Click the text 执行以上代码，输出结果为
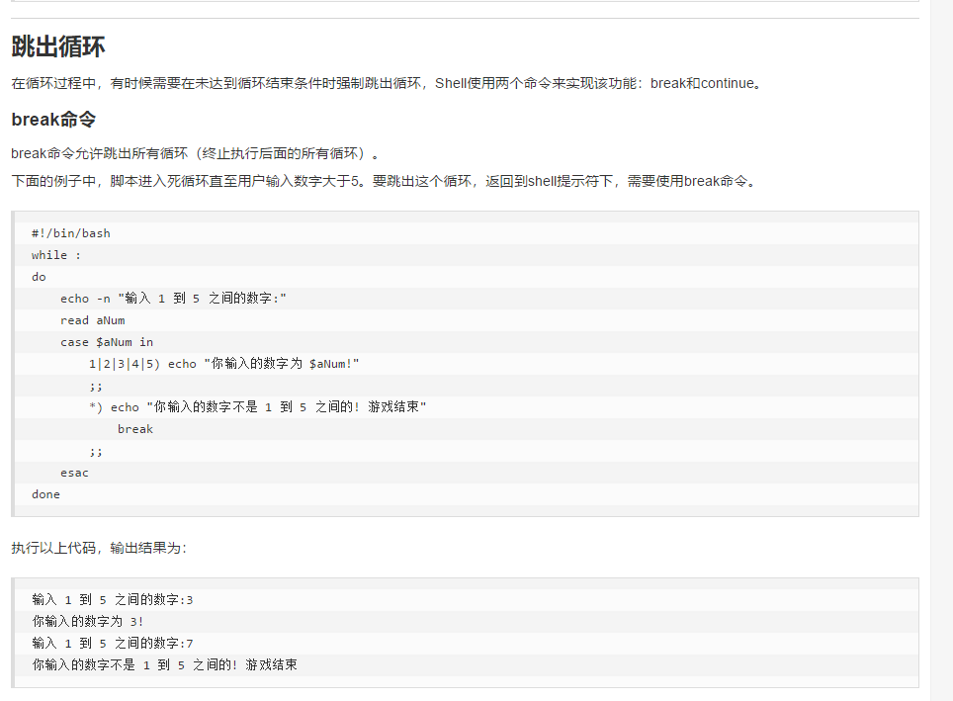The image size is (953, 701). click(99, 548)
